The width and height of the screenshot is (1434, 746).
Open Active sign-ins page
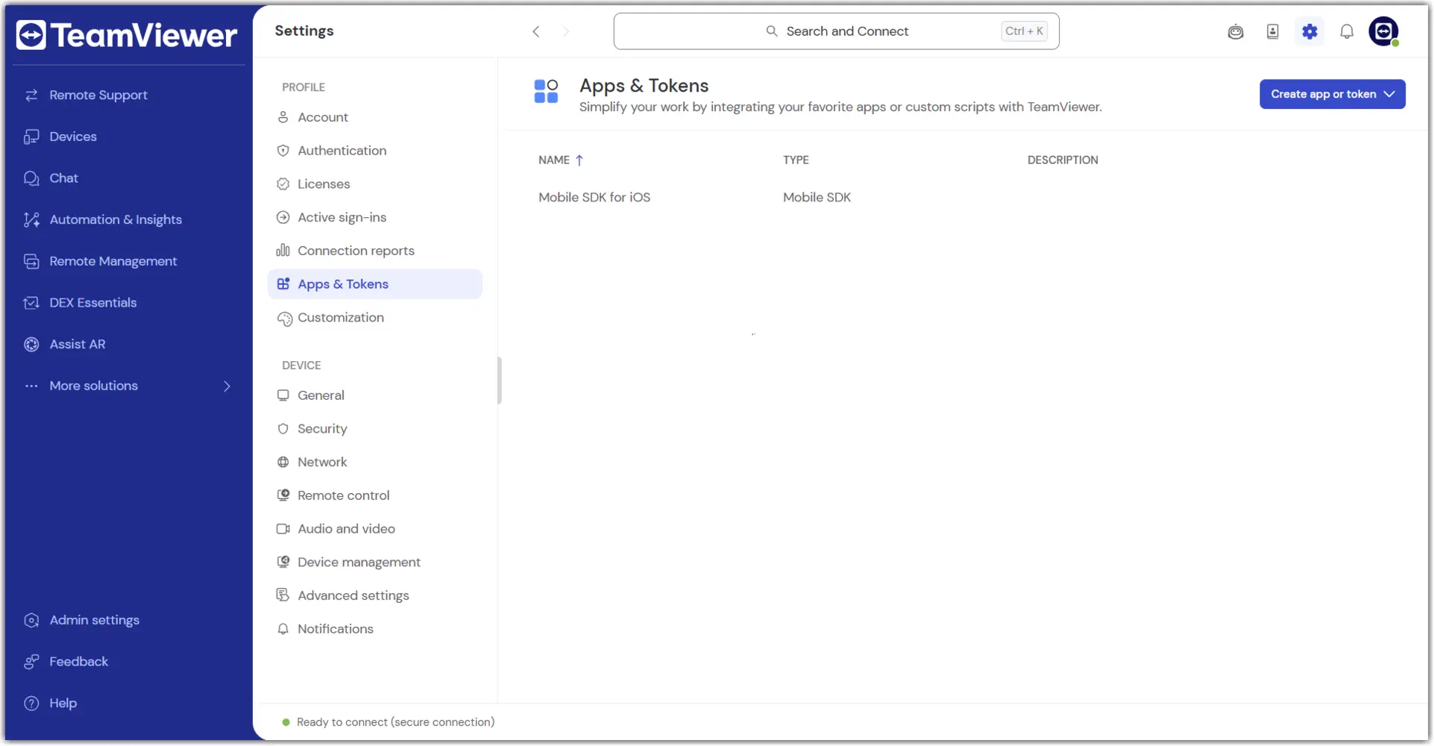pyautogui.click(x=375, y=218)
